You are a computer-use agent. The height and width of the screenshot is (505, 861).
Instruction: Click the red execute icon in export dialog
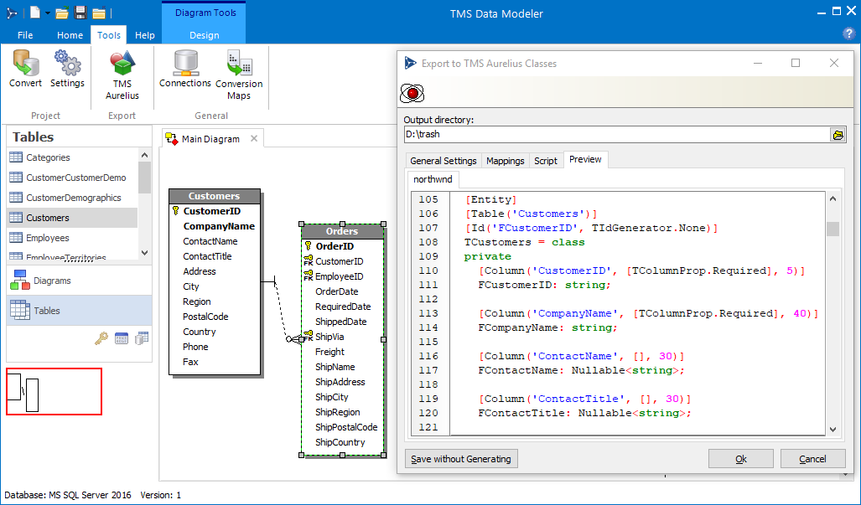coord(412,94)
